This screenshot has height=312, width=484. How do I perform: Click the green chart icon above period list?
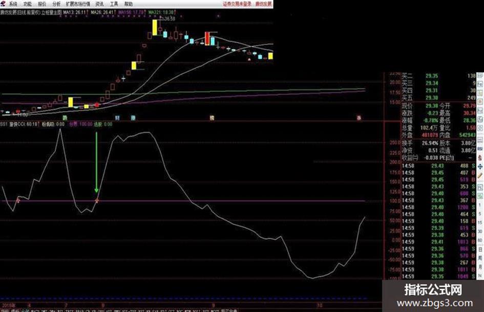pyautogui.click(x=480, y=196)
